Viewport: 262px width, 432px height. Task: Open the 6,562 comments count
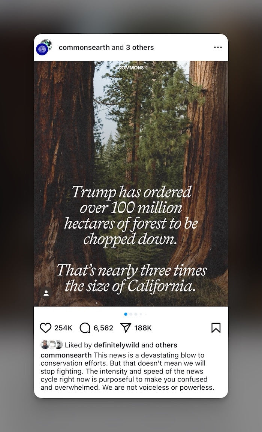(103, 328)
